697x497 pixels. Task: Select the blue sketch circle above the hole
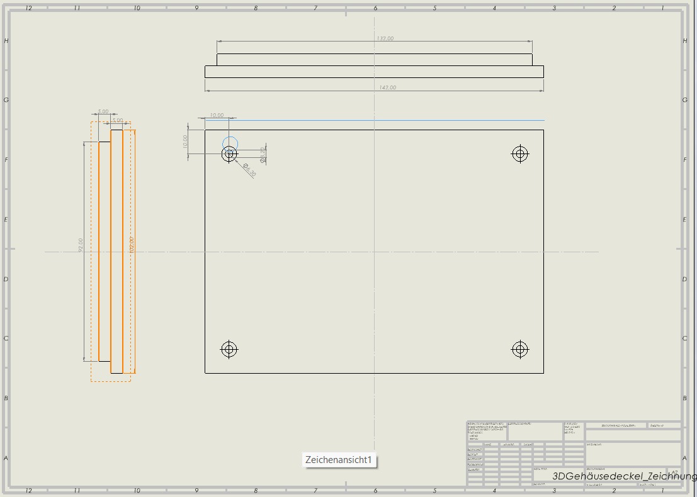(230, 138)
